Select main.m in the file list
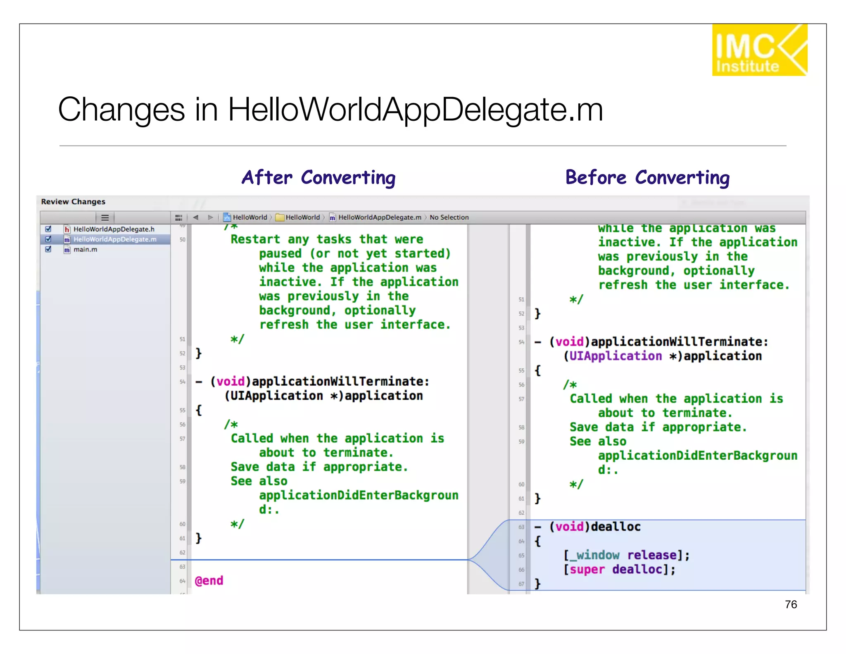This screenshot has width=846, height=654. point(85,249)
